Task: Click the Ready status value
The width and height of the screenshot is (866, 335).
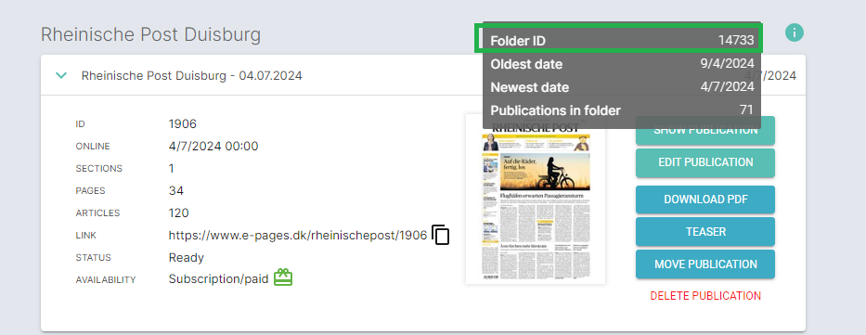Action: 187,258
